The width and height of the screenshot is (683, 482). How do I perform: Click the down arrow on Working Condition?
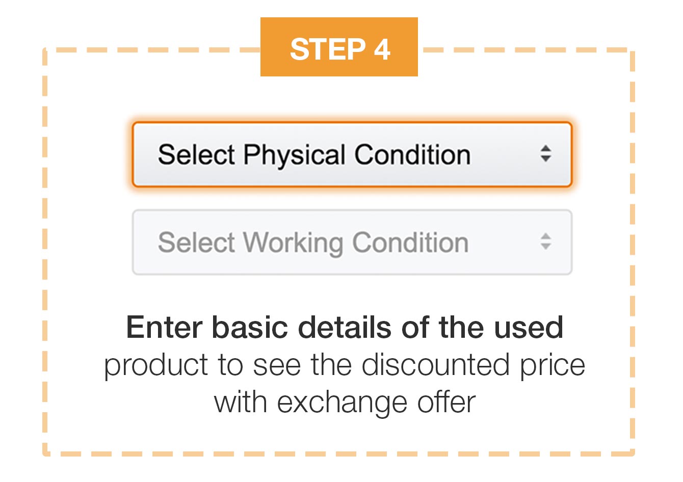(x=546, y=247)
